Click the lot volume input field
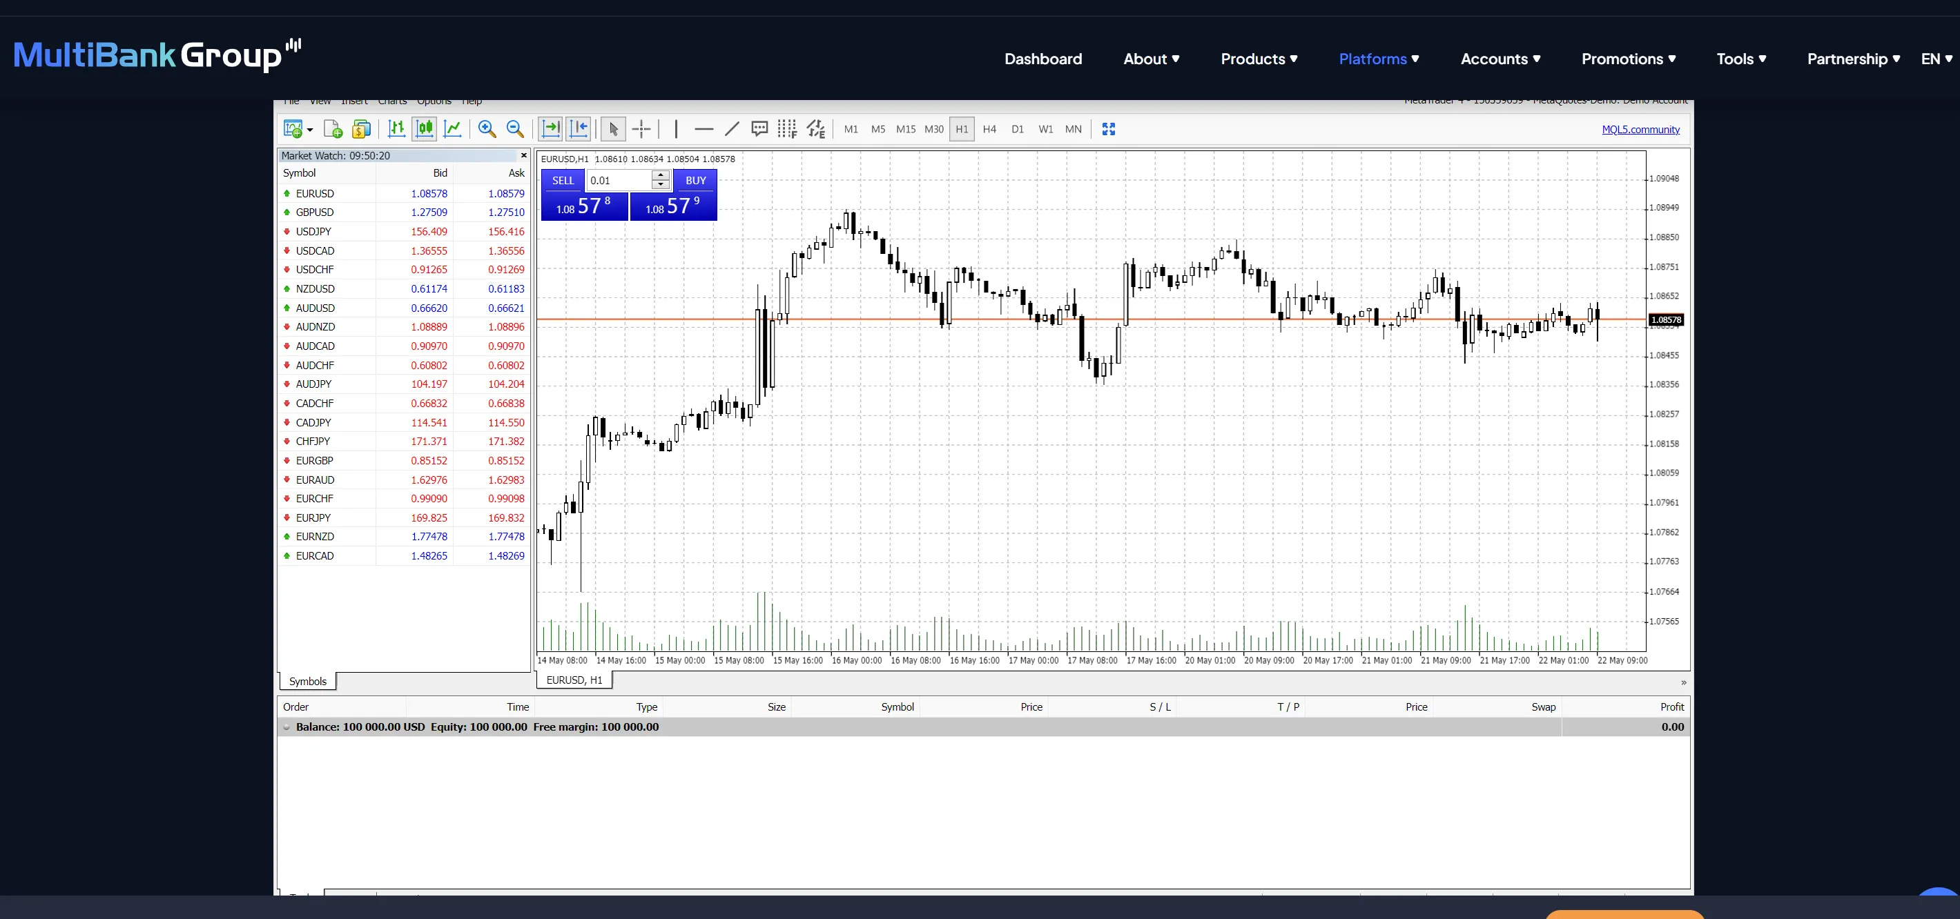This screenshot has width=1960, height=919. [619, 180]
